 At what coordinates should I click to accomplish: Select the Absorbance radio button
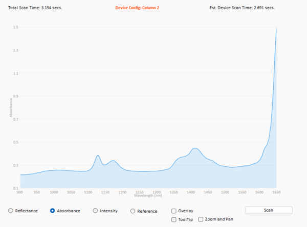[53, 211]
